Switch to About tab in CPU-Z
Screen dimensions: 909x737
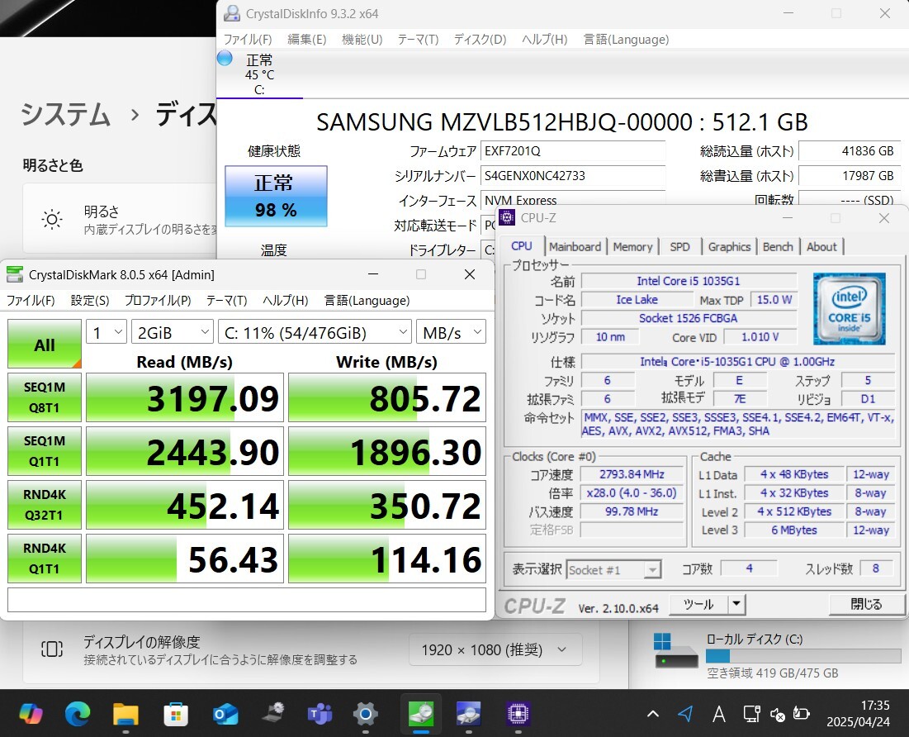pyautogui.click(x=821, y=247)
